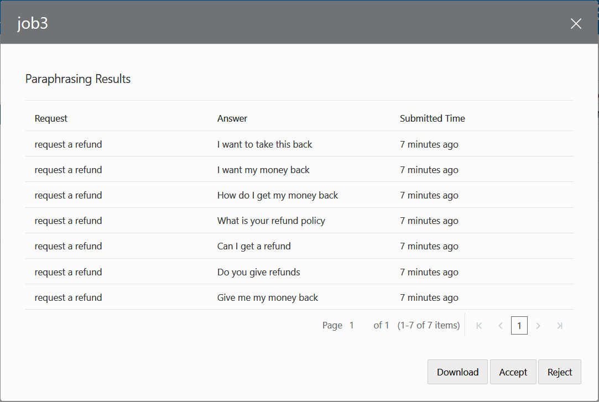Click the 'Do you give refunds' answer

[258, 272]
